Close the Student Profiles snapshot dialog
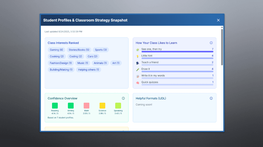Screen dimensions: 263x147 tap(218, 20)
